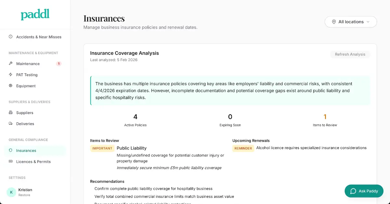The width and height of the screenshot is (390, 204).
Task: Click the Insurances shield icon
Action: (x=11, y=150)
